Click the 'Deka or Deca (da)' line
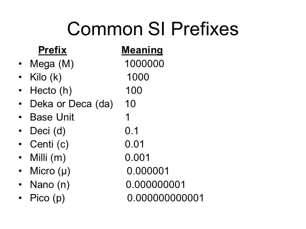 (71, 104)
